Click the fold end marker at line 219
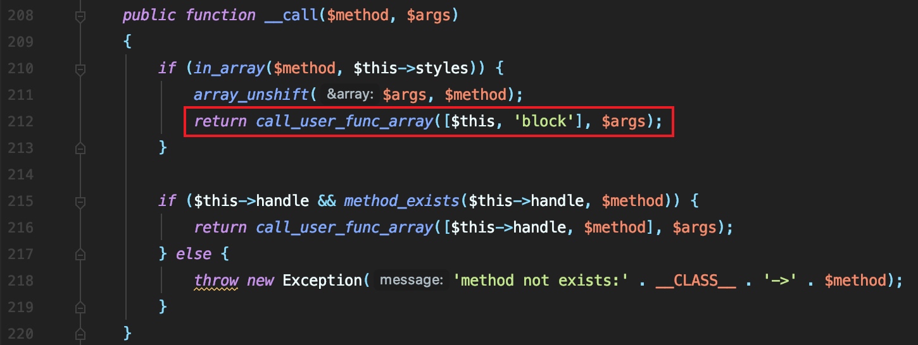 [80, 307]
